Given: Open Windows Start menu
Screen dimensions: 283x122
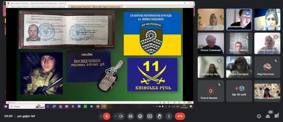Looking at the screenshot, I should [x=6, y=106].
